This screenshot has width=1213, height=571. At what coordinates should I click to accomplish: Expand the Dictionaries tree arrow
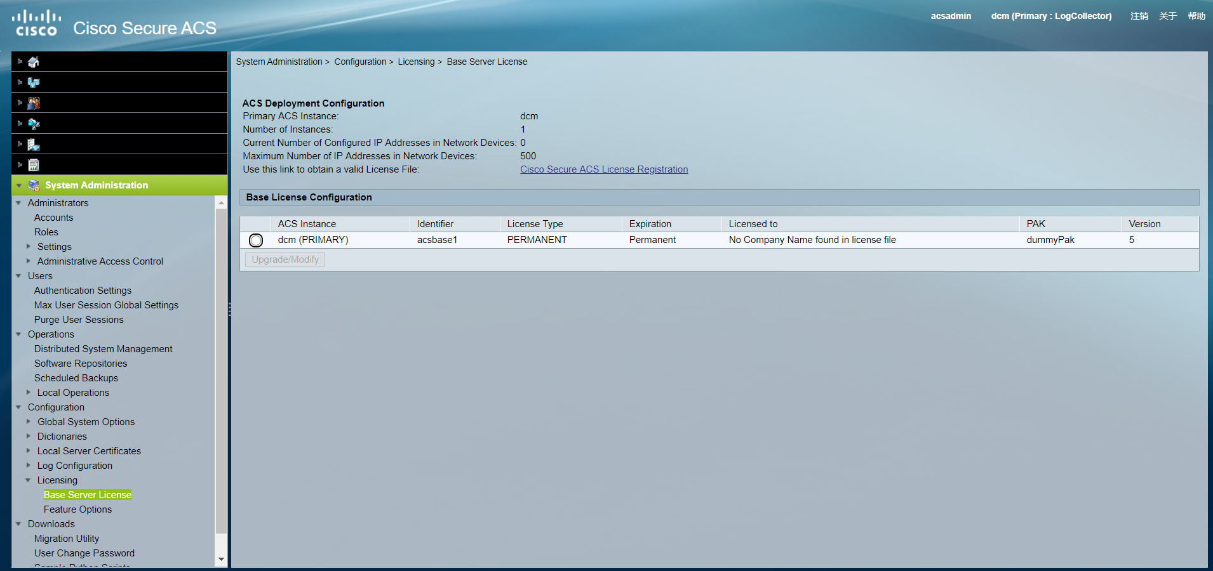29,436
